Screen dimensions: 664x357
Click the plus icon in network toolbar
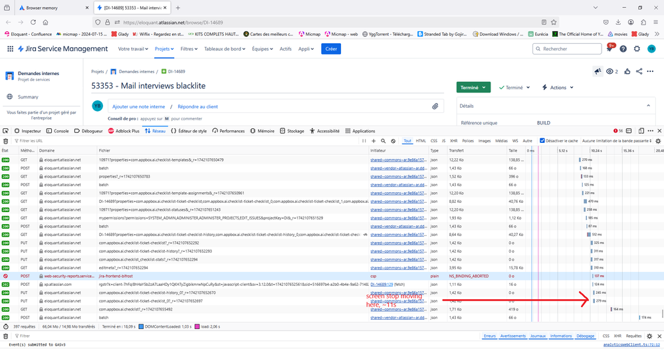click(x=374, y=141)
